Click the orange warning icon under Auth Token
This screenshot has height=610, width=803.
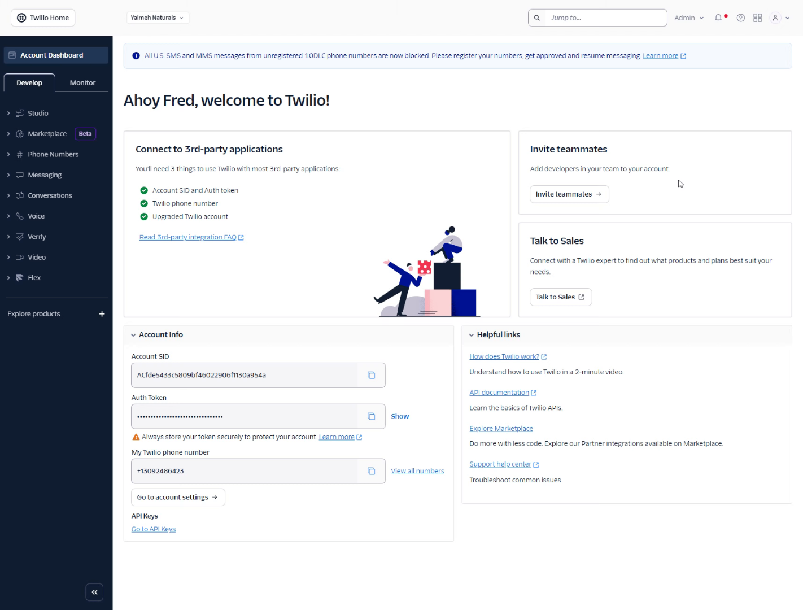(x=136, y=437)
